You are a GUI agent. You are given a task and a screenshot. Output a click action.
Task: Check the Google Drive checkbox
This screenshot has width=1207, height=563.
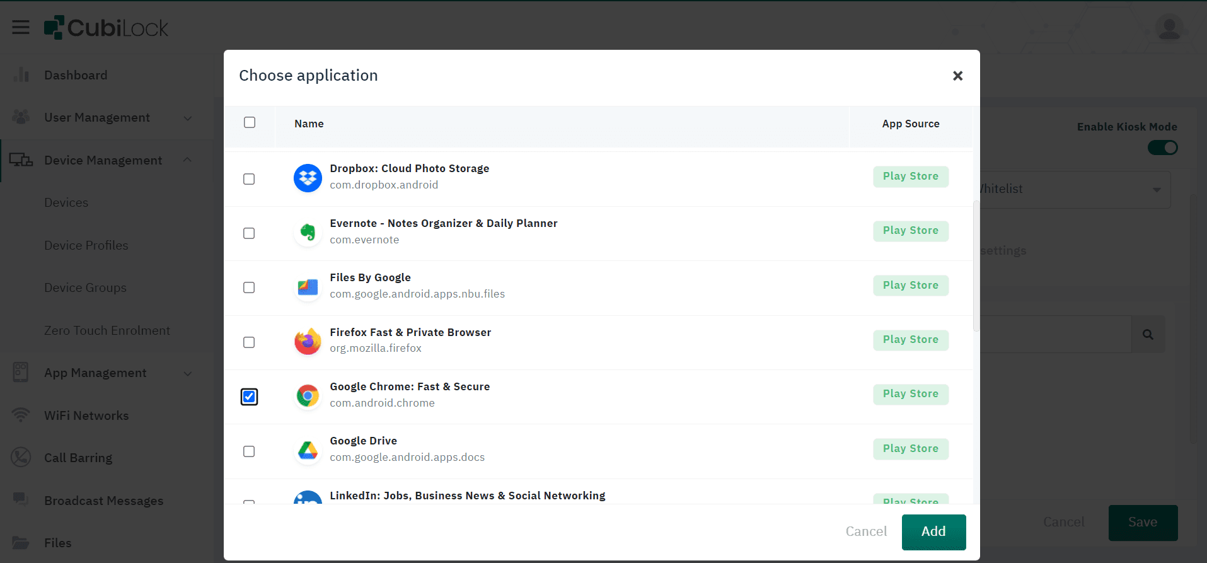(249, 451)
